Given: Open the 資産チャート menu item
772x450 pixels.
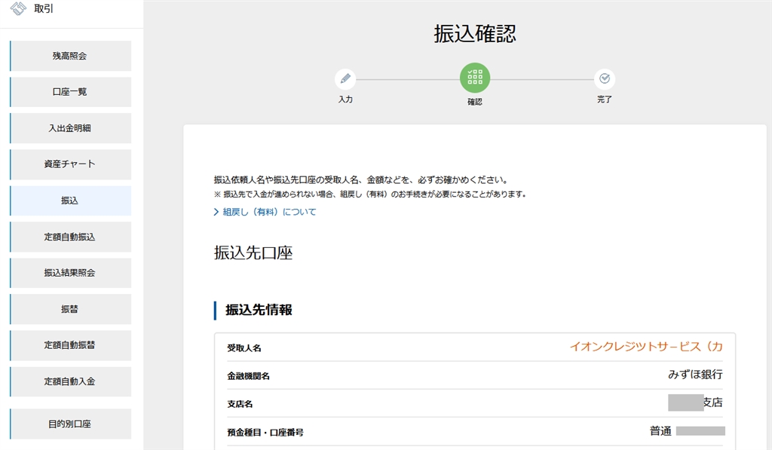Looking at the screenshot, I should 70,164.
